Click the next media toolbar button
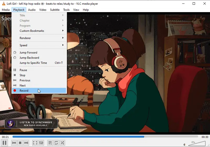210x147 pixels. pyautogui.click(x=26, y=143)
